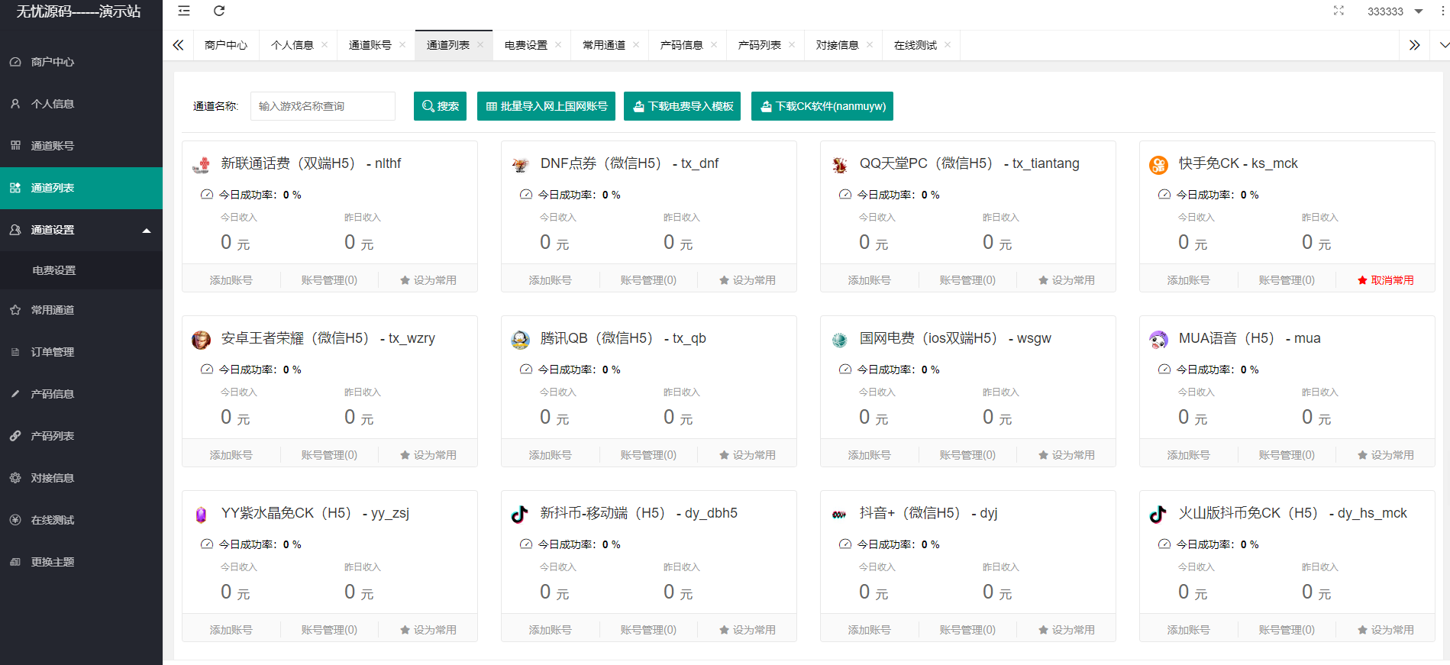The image size is (1450, 665).
Task: Click the YY紫水晶免CK crystal logo
Action: click(x=202, y=514)
